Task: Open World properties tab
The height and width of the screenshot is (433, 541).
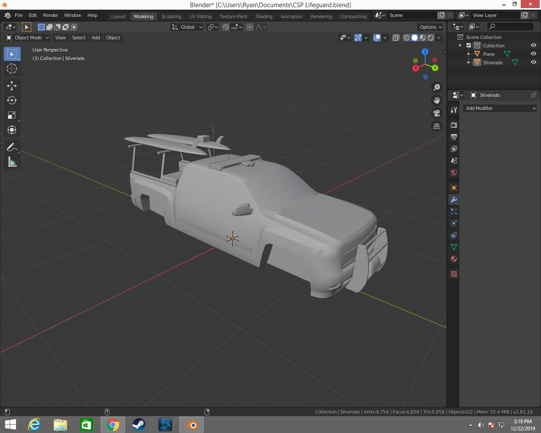Action: (x=454, y=173)
